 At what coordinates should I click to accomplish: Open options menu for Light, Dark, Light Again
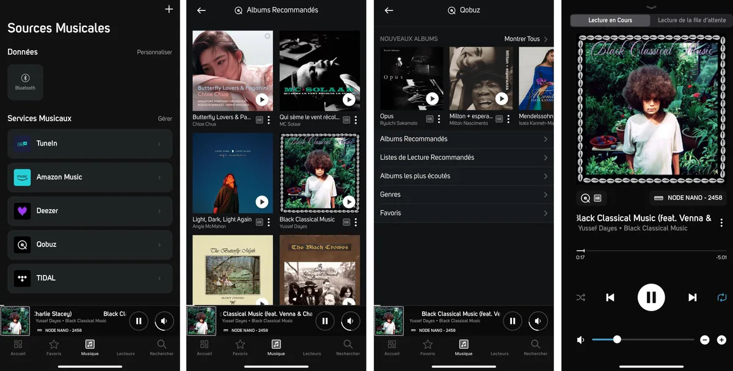click(x=269, y=222)
